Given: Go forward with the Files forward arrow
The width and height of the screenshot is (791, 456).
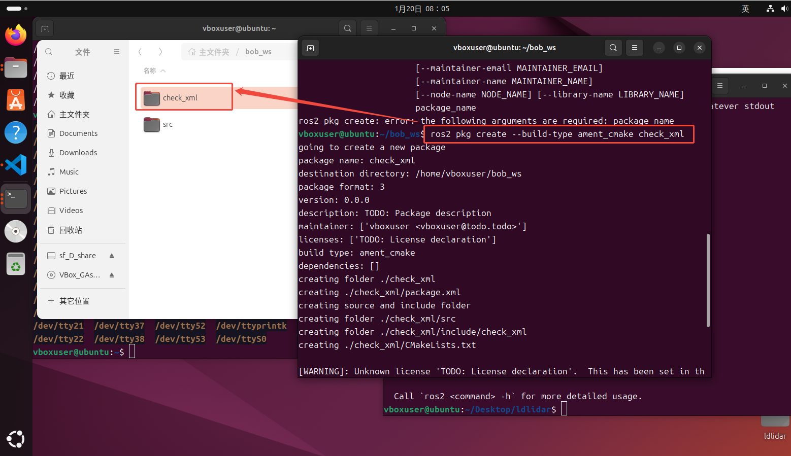Looking at the screenshot, I should (x=160, y=52).
